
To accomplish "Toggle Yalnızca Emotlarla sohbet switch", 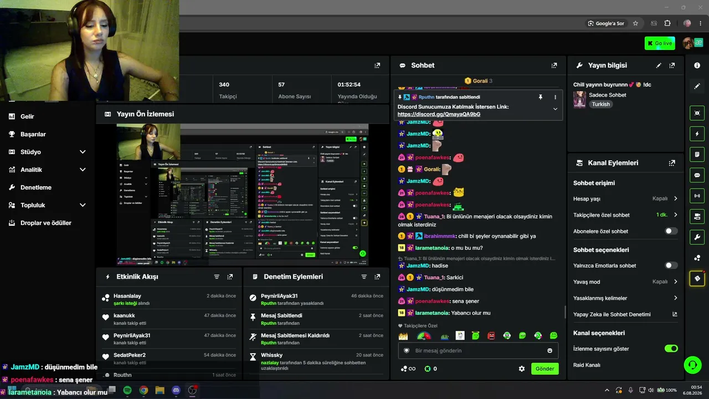I will click(671, 265).
